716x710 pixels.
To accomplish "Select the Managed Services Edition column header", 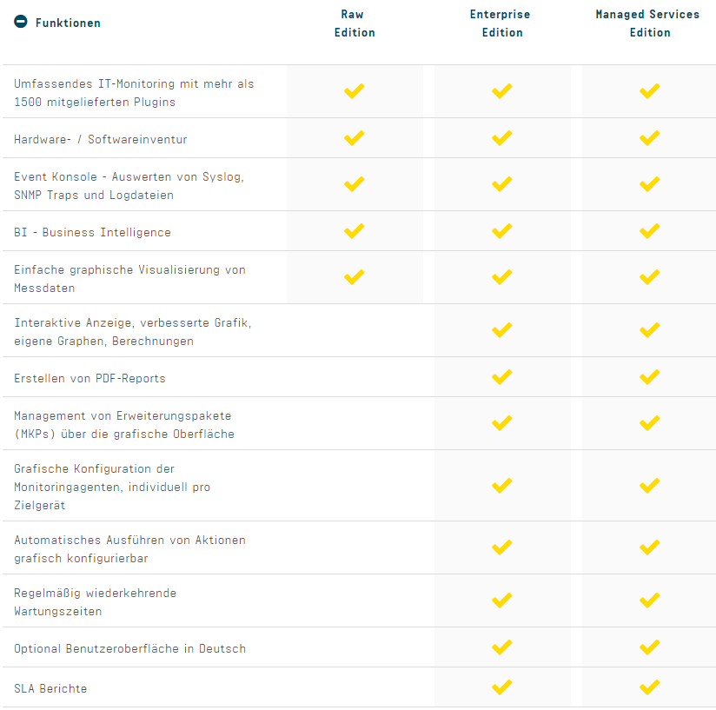I will point(650,23).
